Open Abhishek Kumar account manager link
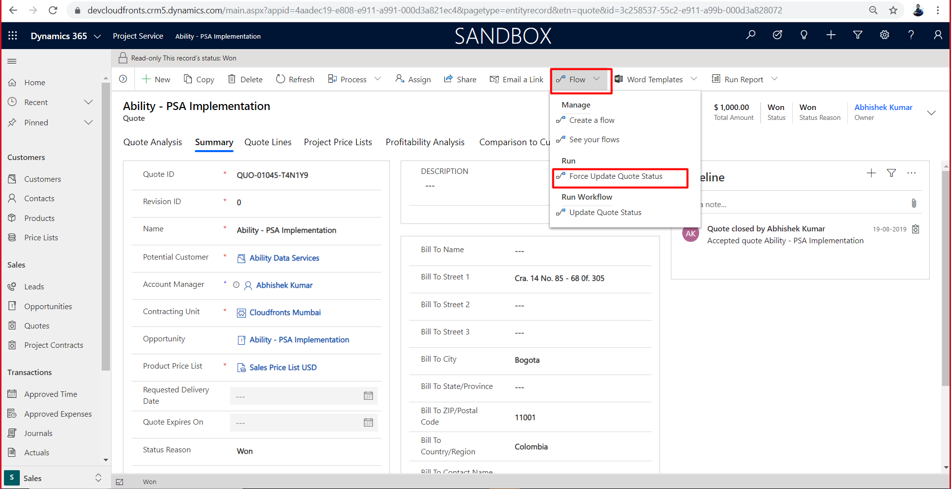This screenshot has width=951, height=489. pyautogui.click(x=284, y=285)
